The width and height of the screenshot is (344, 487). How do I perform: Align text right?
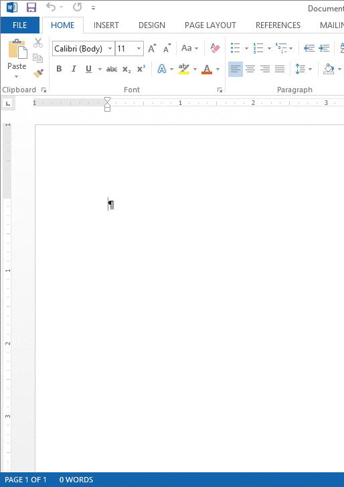pyautogui.click(x=265, y=69)
